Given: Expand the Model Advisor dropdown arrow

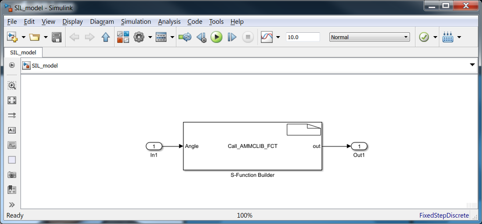Looking at the screenshot, I should (x=435, y=38).
